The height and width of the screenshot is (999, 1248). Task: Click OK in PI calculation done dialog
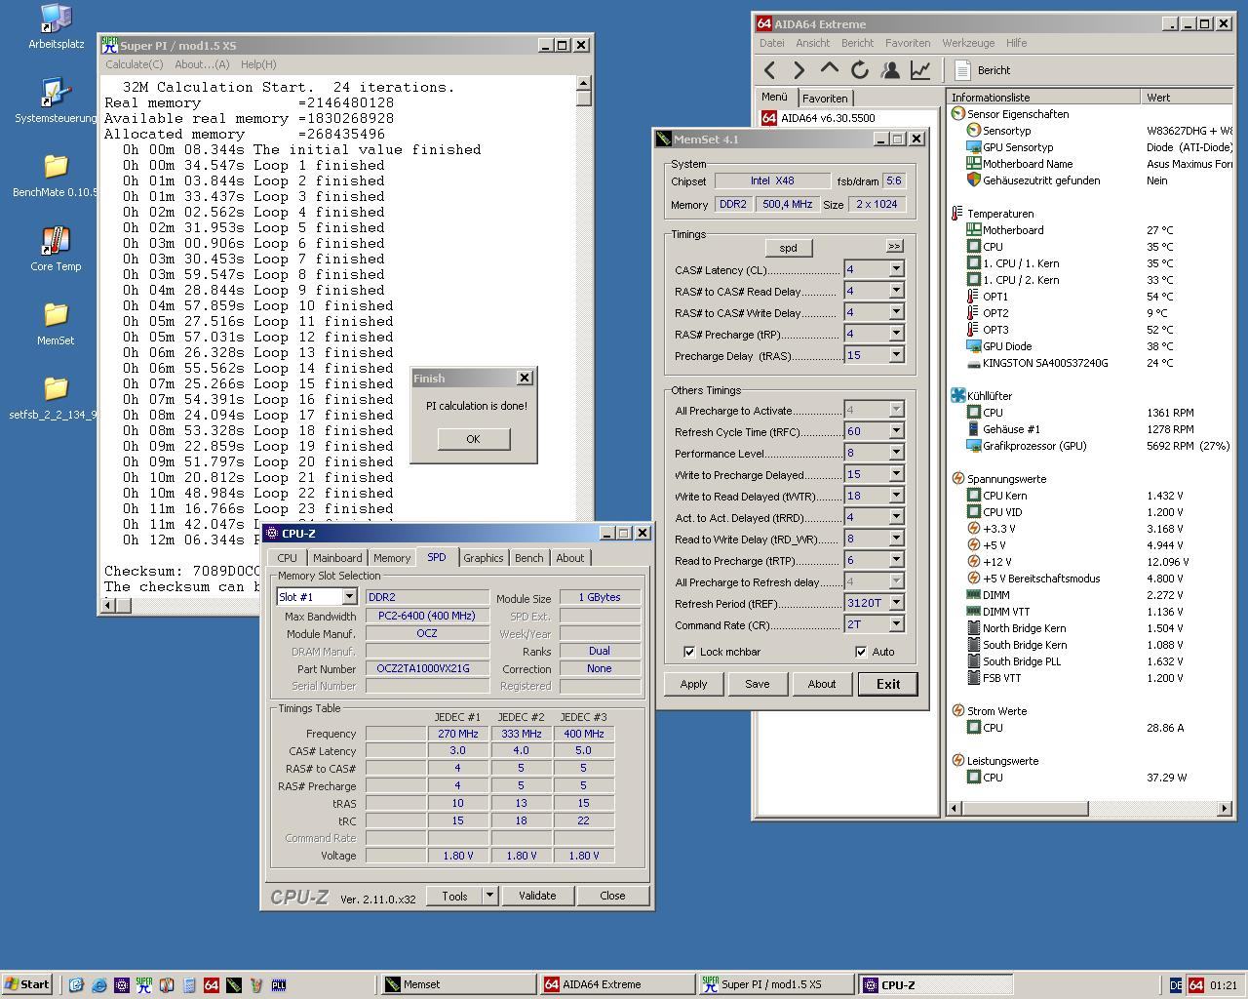click(473, 439)
